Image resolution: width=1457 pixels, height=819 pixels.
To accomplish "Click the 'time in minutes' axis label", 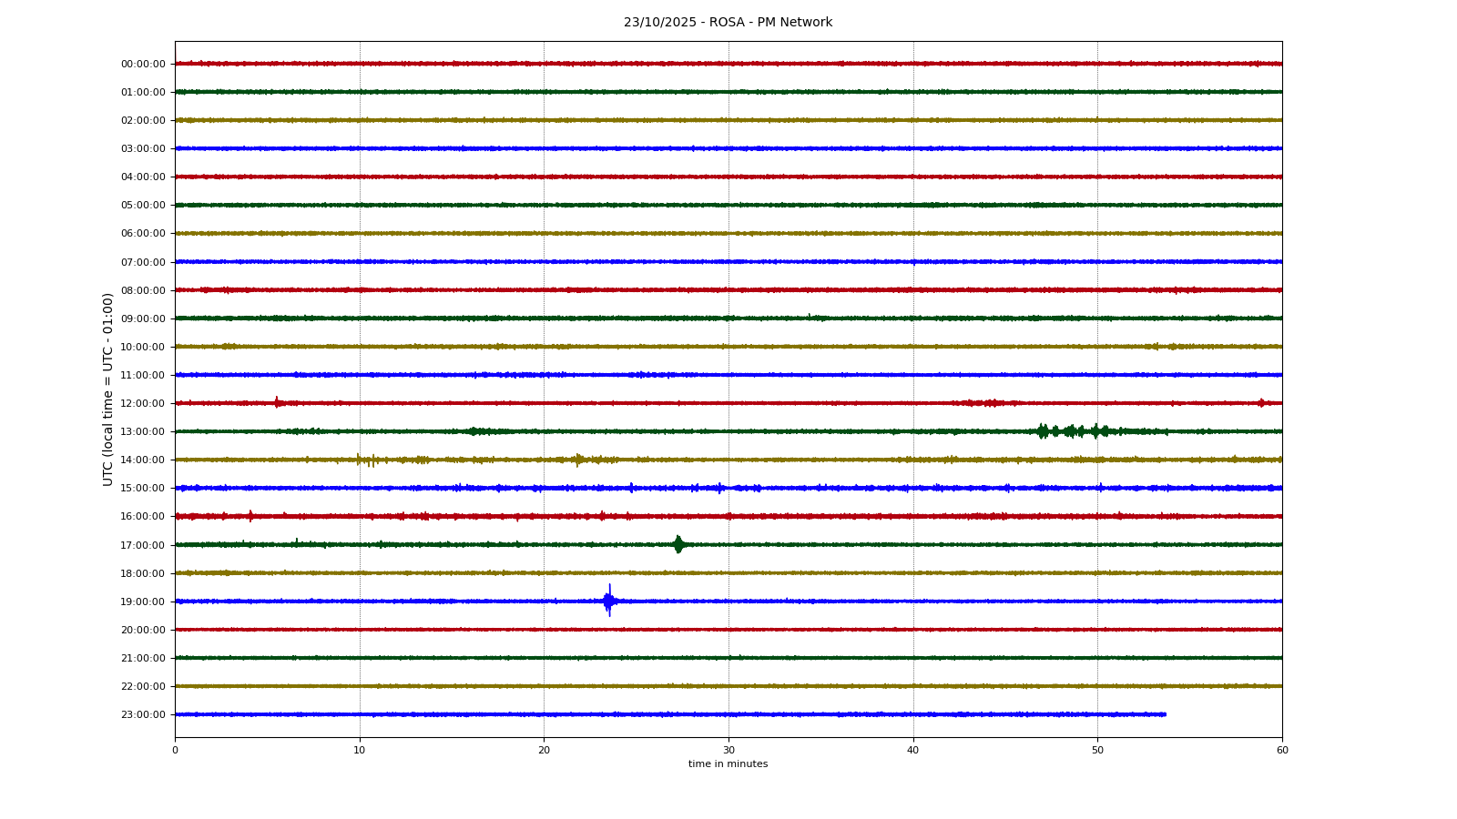I will [728, 764].
